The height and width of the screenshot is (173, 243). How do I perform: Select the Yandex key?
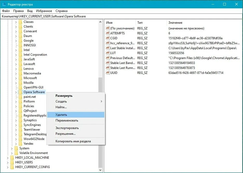pyautogui.click(x=28, y=144)
